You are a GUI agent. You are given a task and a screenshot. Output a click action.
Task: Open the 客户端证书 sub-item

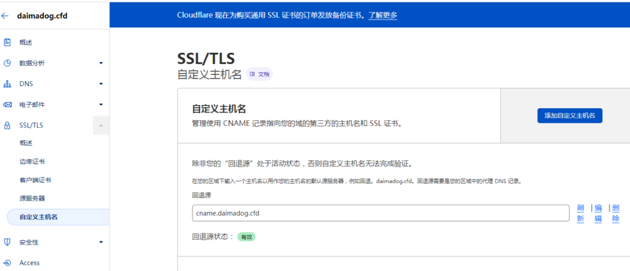35,180
